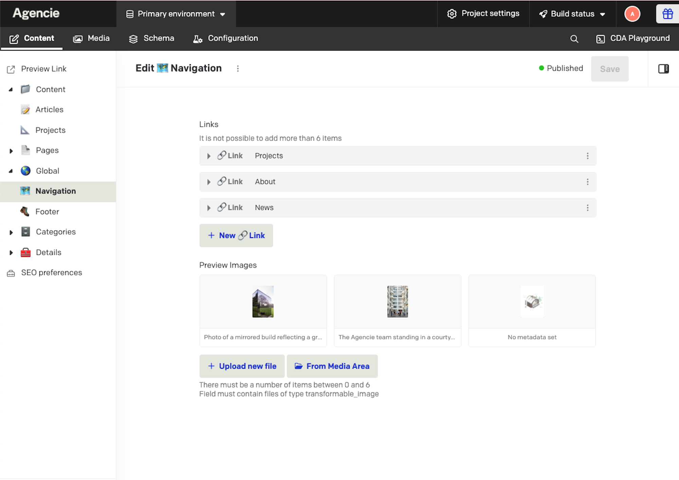Open CDA Playground
Image resolution: width=679 pixels, height=480 pixels.
pos(633,38)
